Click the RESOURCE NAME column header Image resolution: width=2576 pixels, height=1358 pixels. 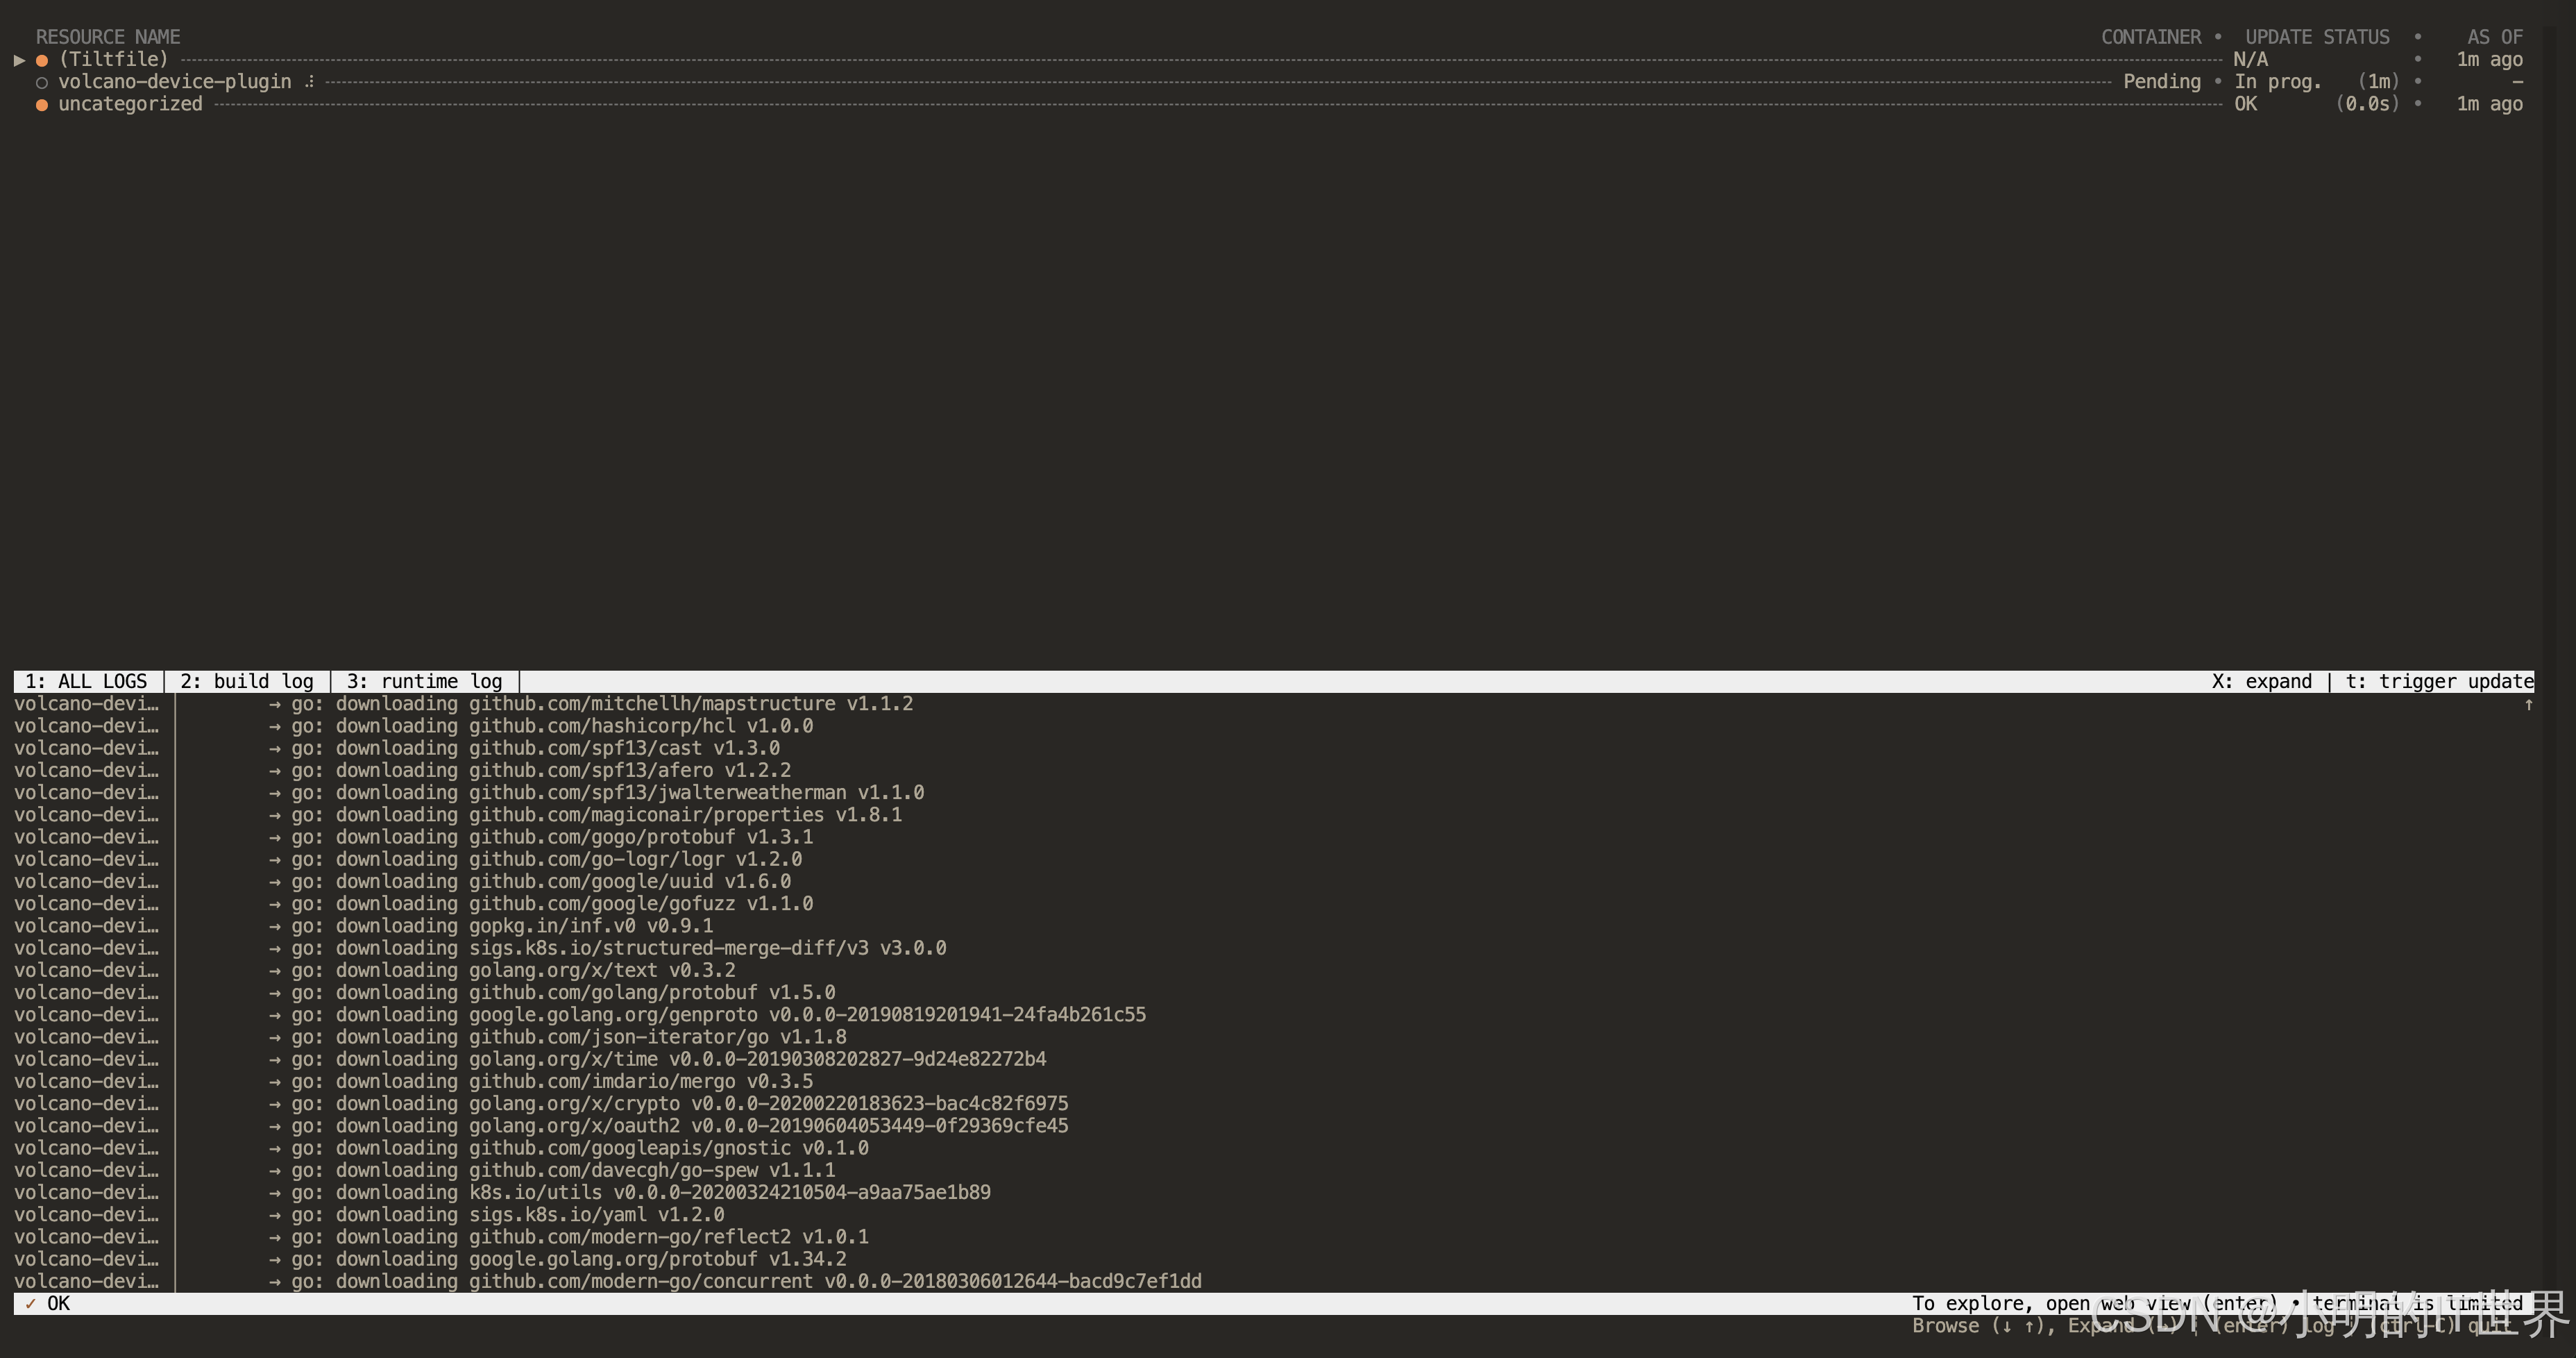tap(108, 37)
